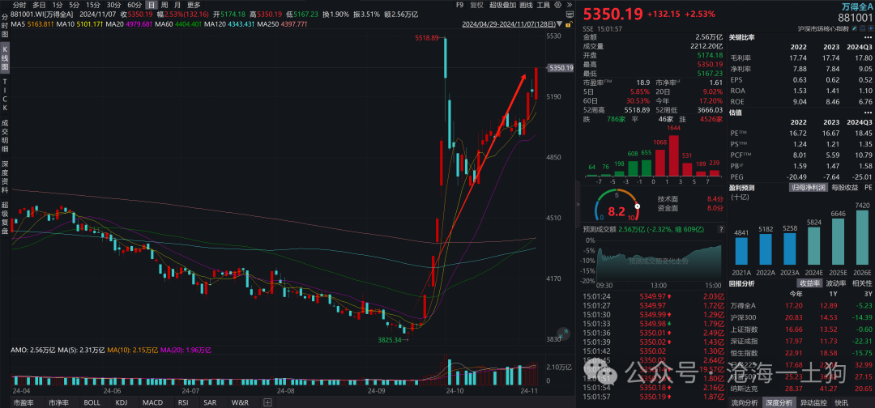Click the plus icon to add indicator
This screenshot has height=408, width=875.
coord(267,402)
